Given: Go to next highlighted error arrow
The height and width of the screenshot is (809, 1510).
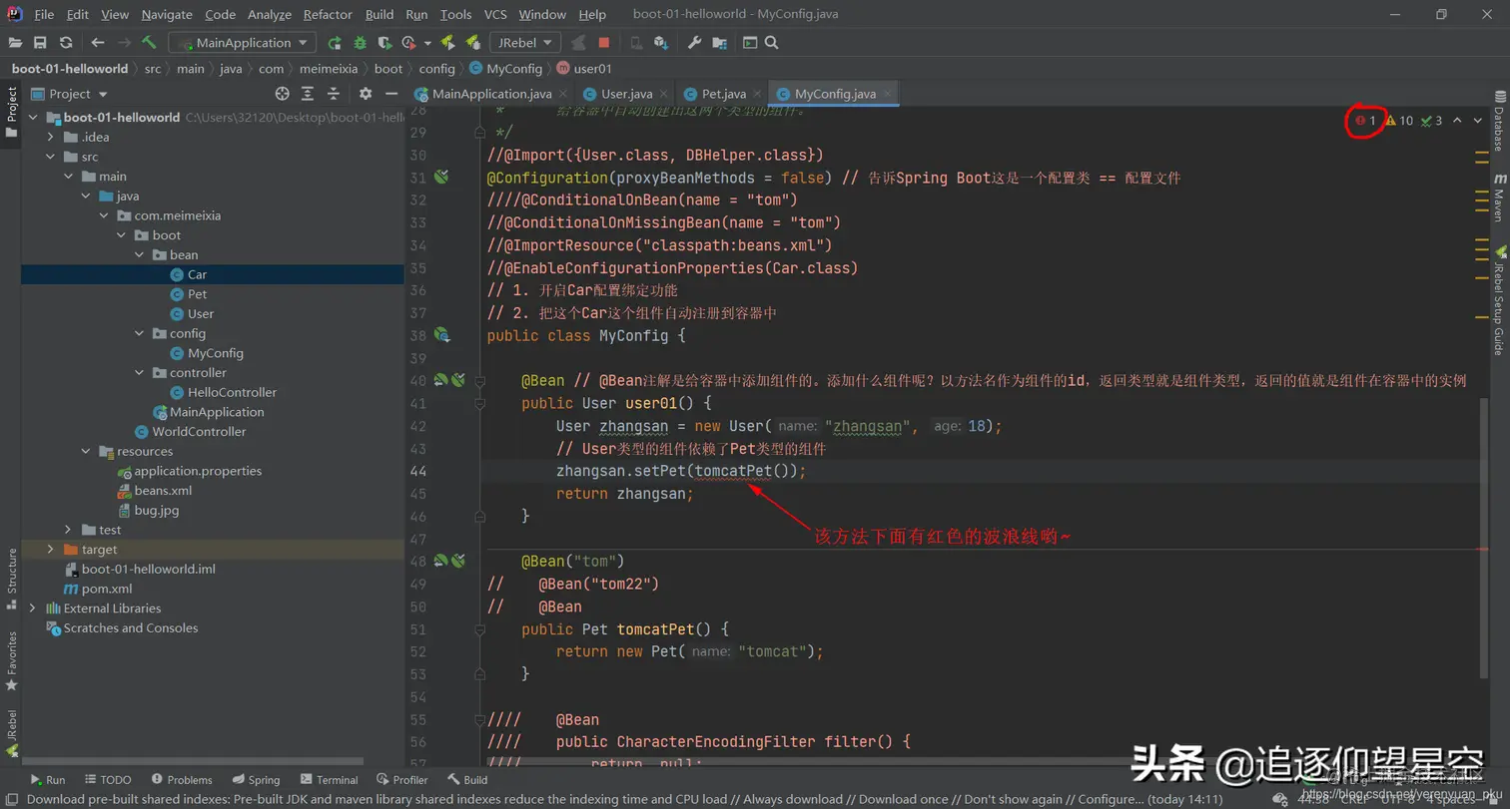Looking at the screenshot, I should pyautogui.click(x=1479, y=121).
